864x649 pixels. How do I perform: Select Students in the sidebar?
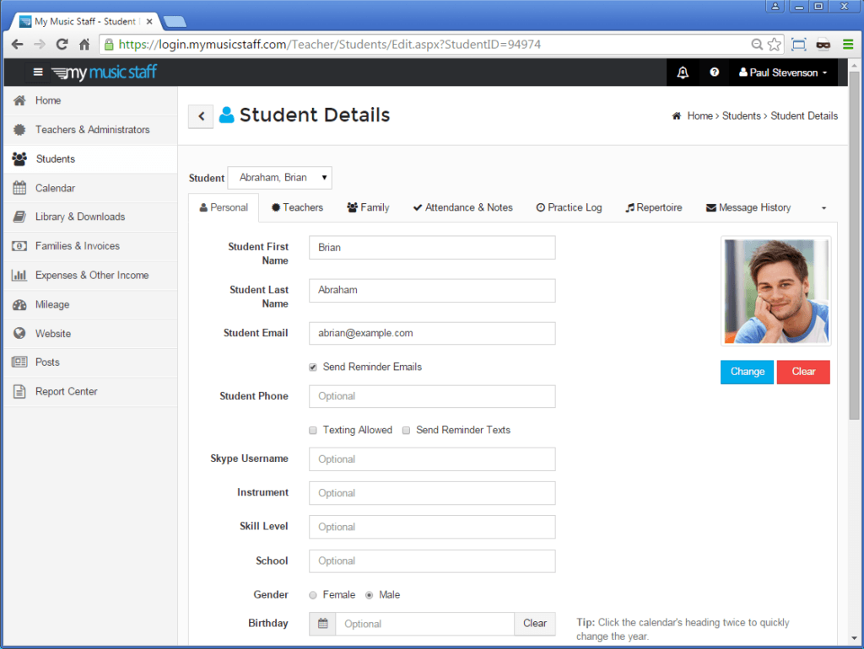(x=52, y=158)
